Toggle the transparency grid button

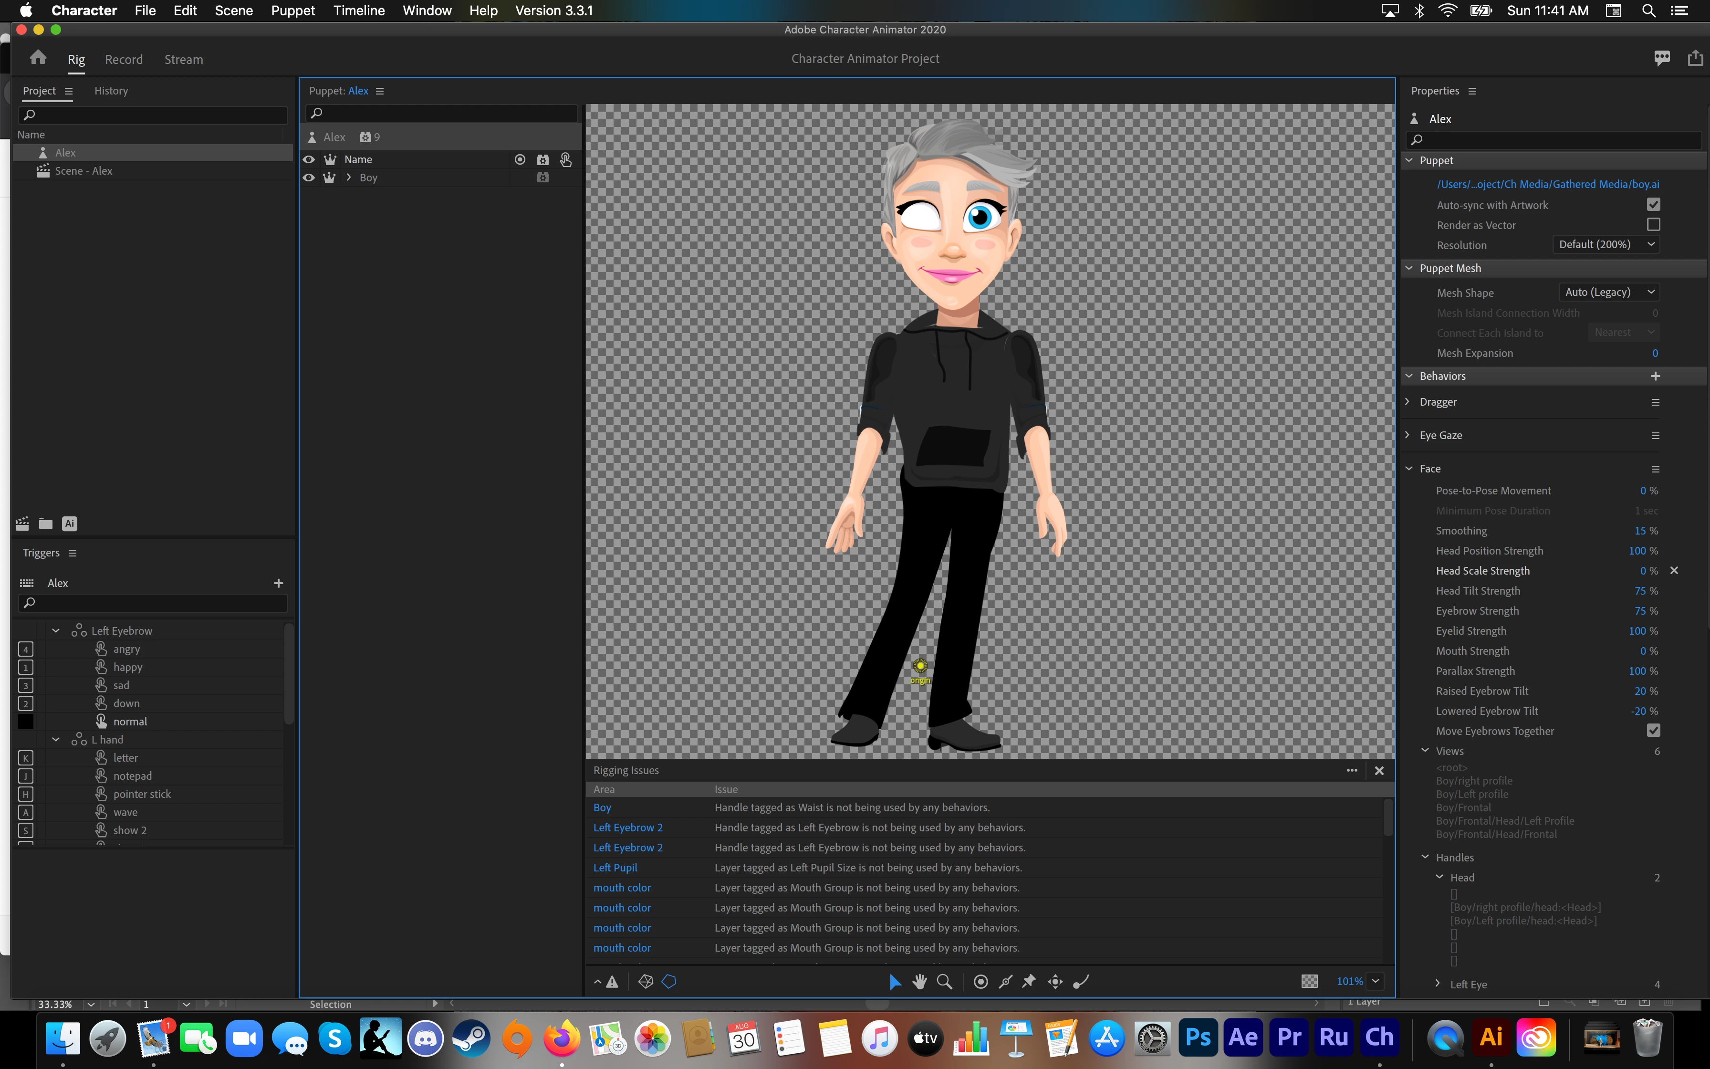(1309, 981)
